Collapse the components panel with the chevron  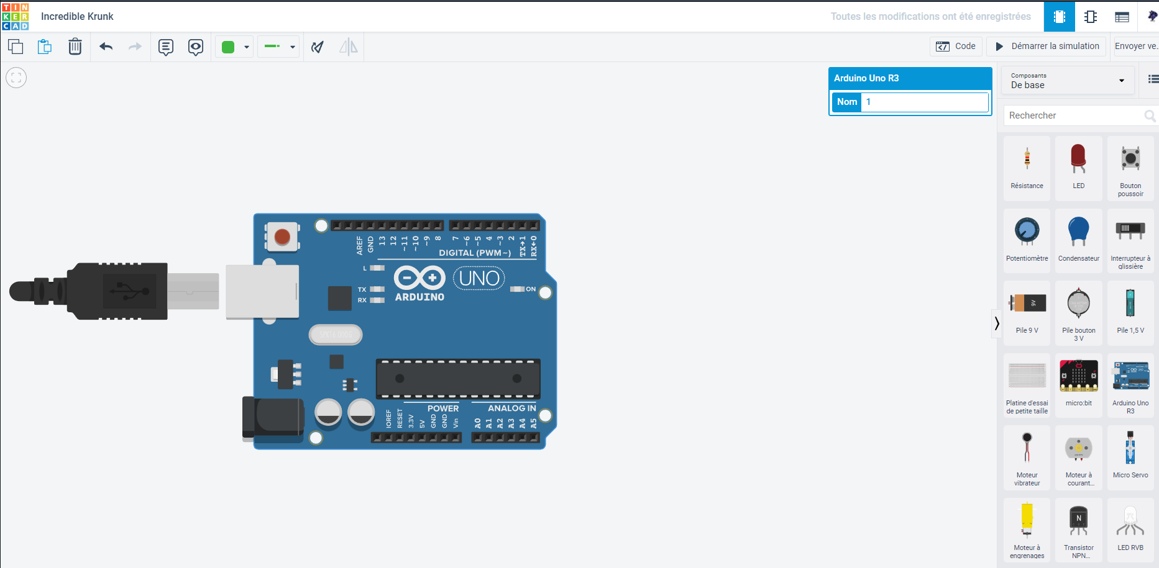coord(997,323)
